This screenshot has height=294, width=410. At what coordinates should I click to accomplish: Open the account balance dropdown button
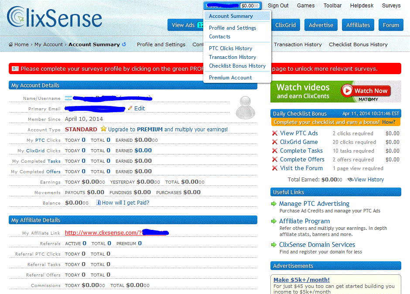point(232,6)
